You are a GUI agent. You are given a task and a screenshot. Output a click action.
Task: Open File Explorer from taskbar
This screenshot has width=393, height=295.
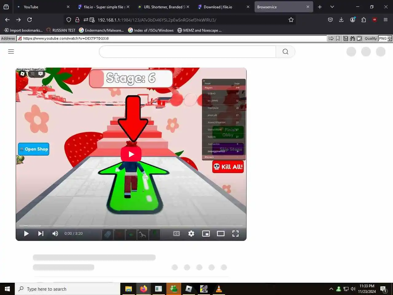click(x=128, y=289)
